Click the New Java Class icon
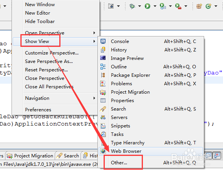The height and width of the screenshot is (172, 223). [208, 6]
